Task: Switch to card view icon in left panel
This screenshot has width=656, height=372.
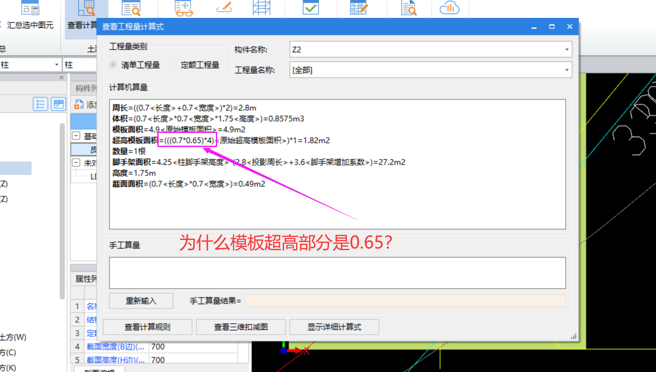Action: (x=58, y=104)
